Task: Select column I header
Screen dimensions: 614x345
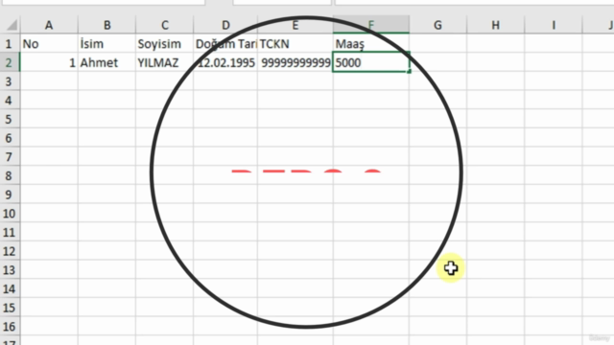Action: pyautogui.click(x=554, y=25)
